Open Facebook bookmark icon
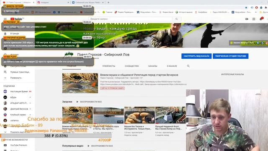Screen dimensions: 268x151 coord(54,12)
